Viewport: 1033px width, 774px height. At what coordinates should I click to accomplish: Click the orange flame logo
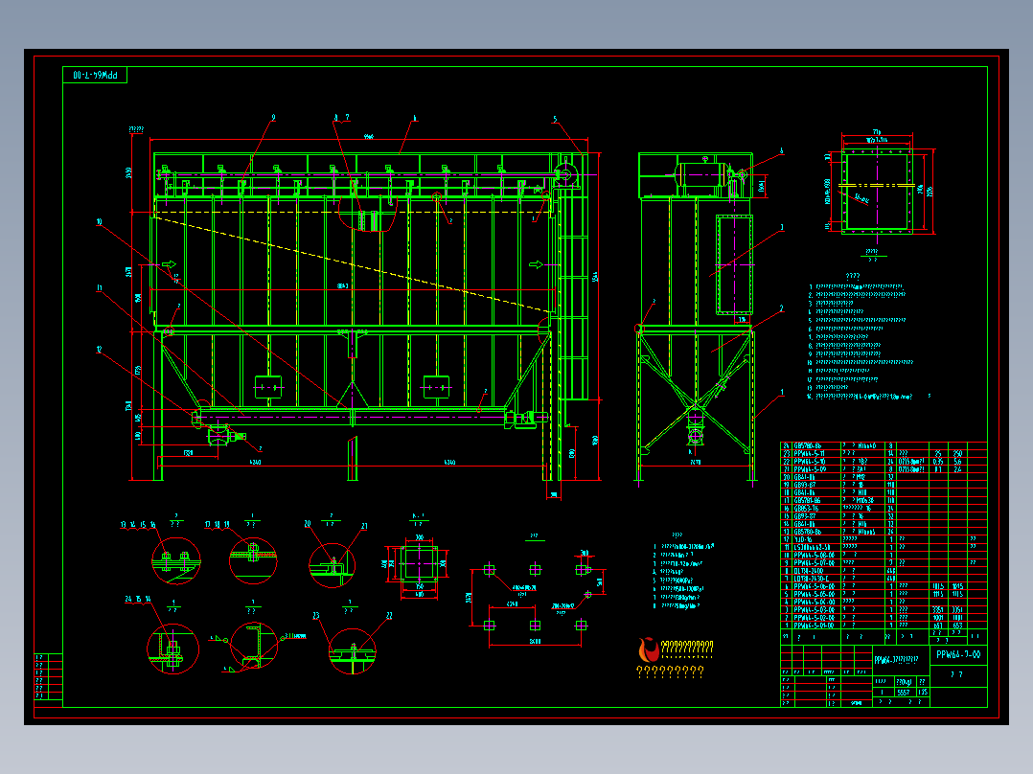point(649,649)
